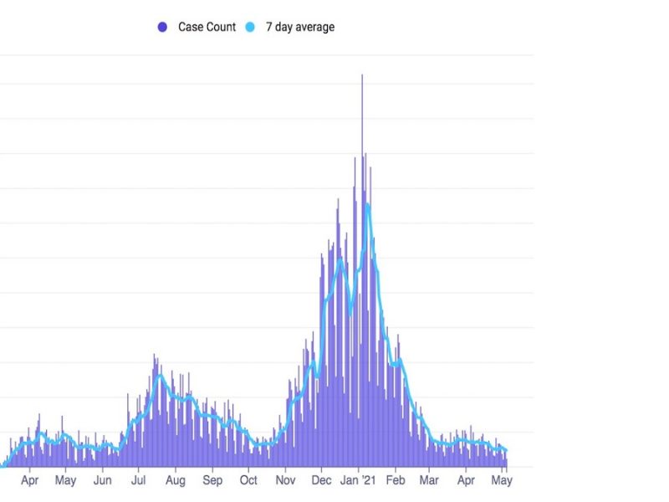Viewport: 669px width, 502px height.
Task: Click the tallest case count bar's tip
Action: point(362,75)
